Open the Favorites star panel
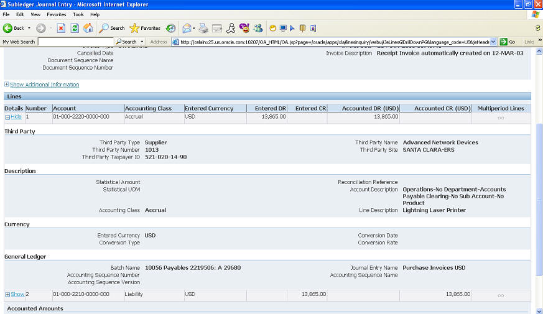The image size is (543, 314). 144,28
